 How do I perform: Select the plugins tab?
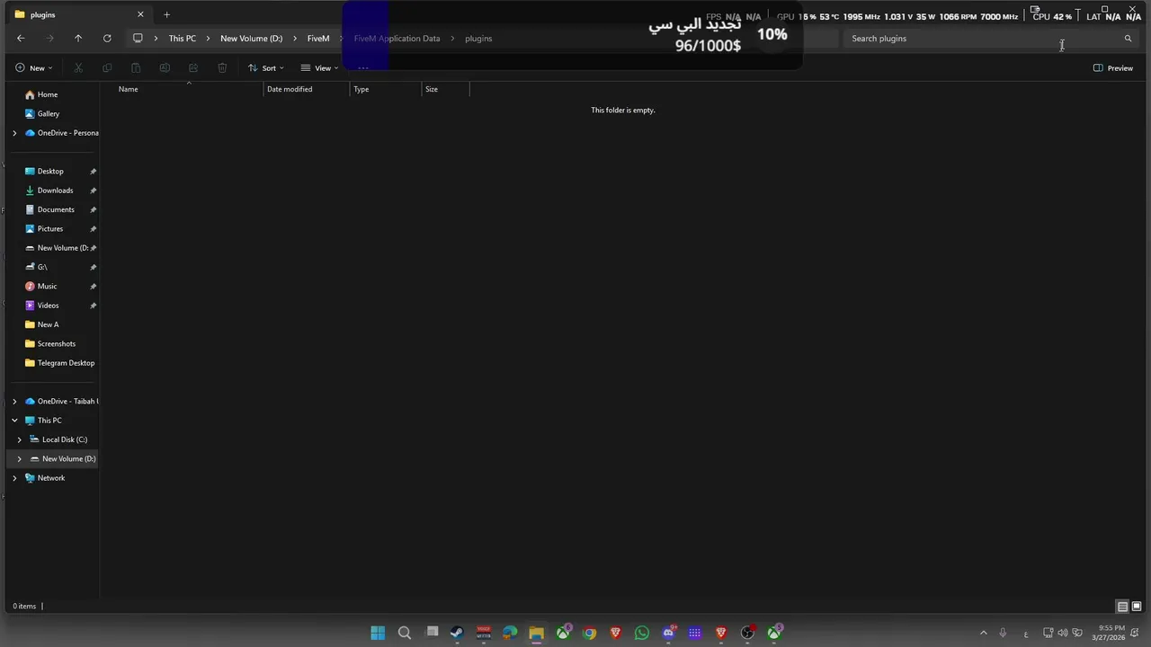coord(80,14)
